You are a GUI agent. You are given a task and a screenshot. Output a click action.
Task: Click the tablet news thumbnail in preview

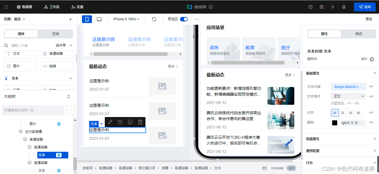[x=281, y=96]
